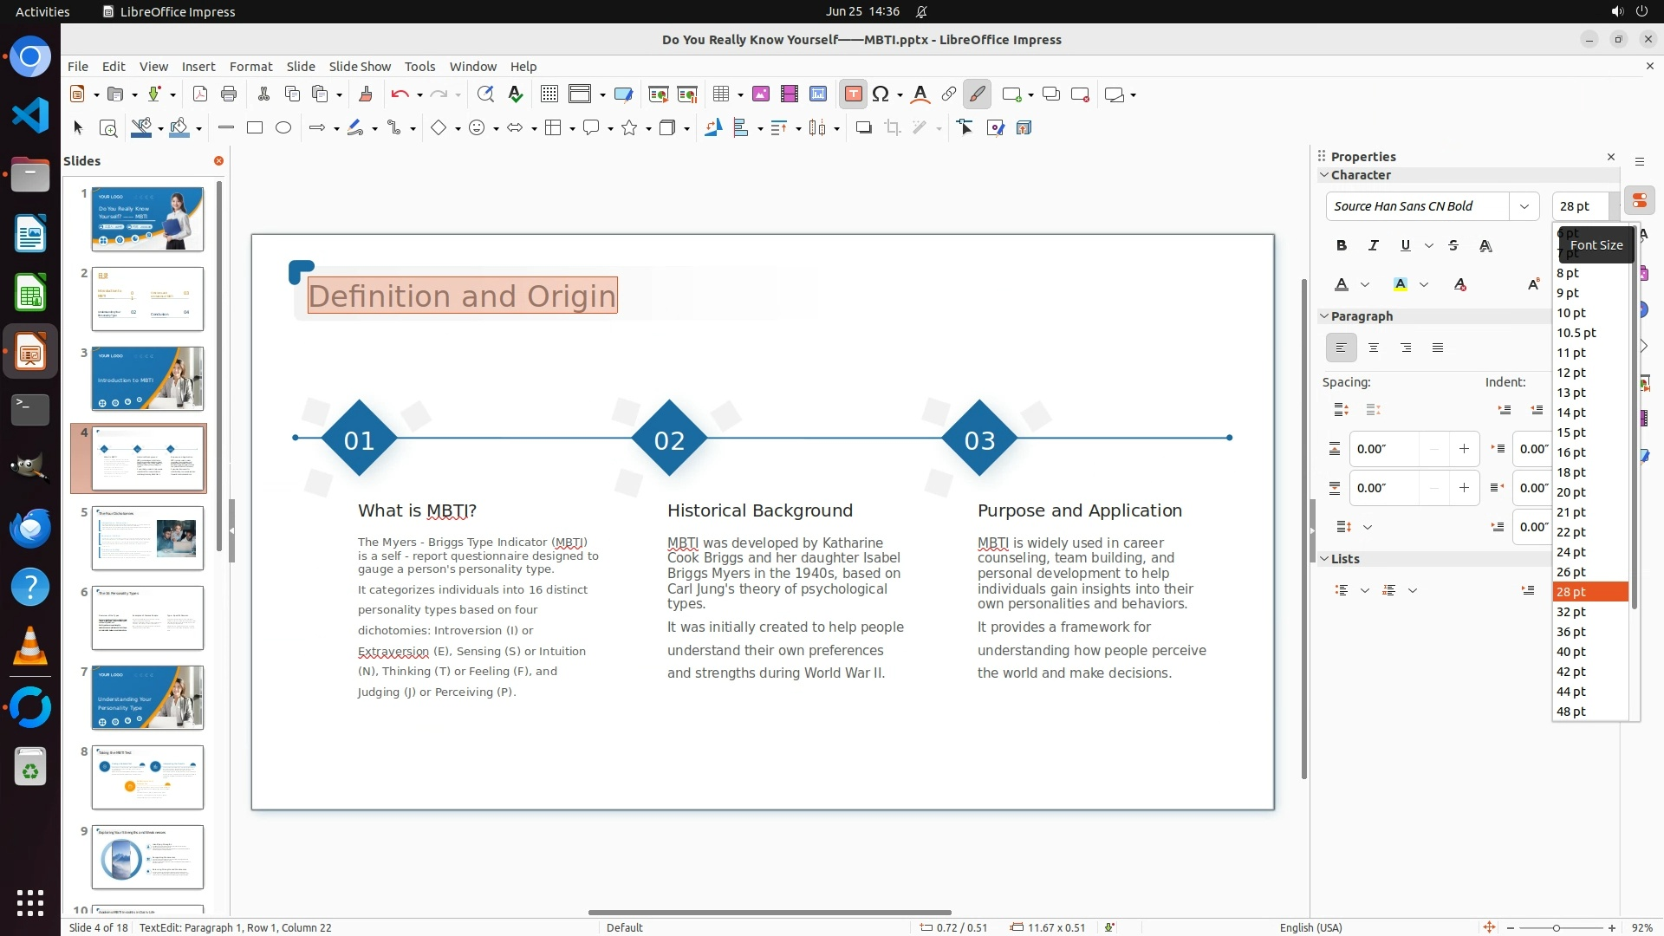Click the Italic formatting icon
Viewport: 1664px width, 936px height.
coord(1374,246)
